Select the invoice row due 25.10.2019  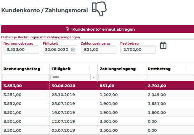(x=98, y=95)
